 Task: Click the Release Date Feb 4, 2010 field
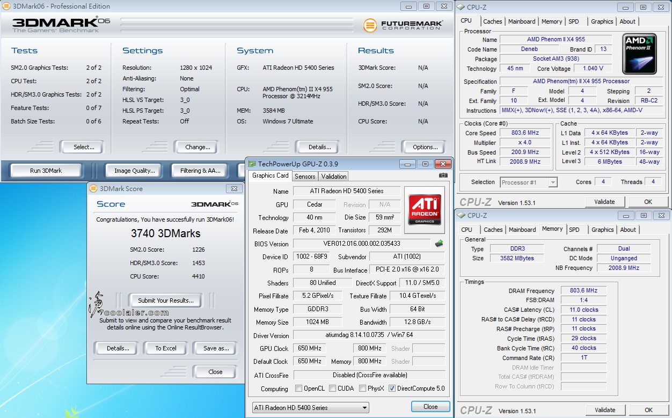(315, 230)
